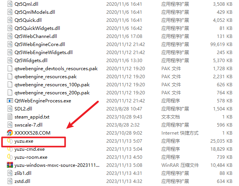Click the qtwebengine_resources_100p.pak file name
239x186 pixels.
tap(52, 85)
